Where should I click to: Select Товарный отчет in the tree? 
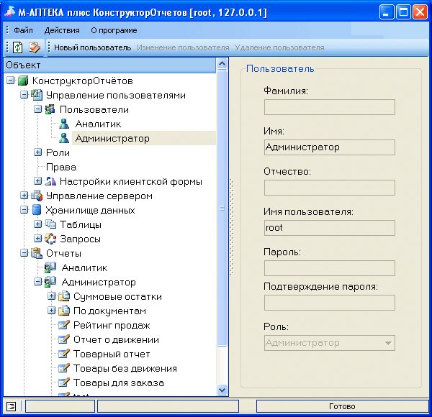click(x=112, y=354)
